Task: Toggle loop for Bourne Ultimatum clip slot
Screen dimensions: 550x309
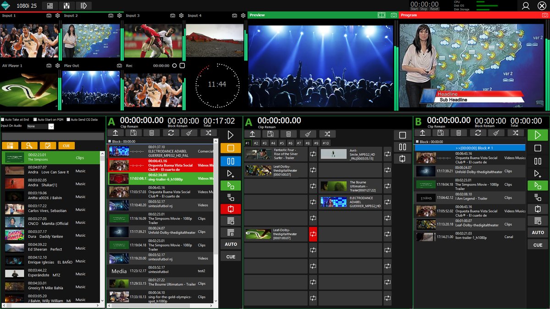Action: click(x=388, y=186)
